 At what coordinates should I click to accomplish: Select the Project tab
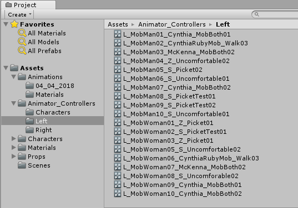tap(28, 5)
